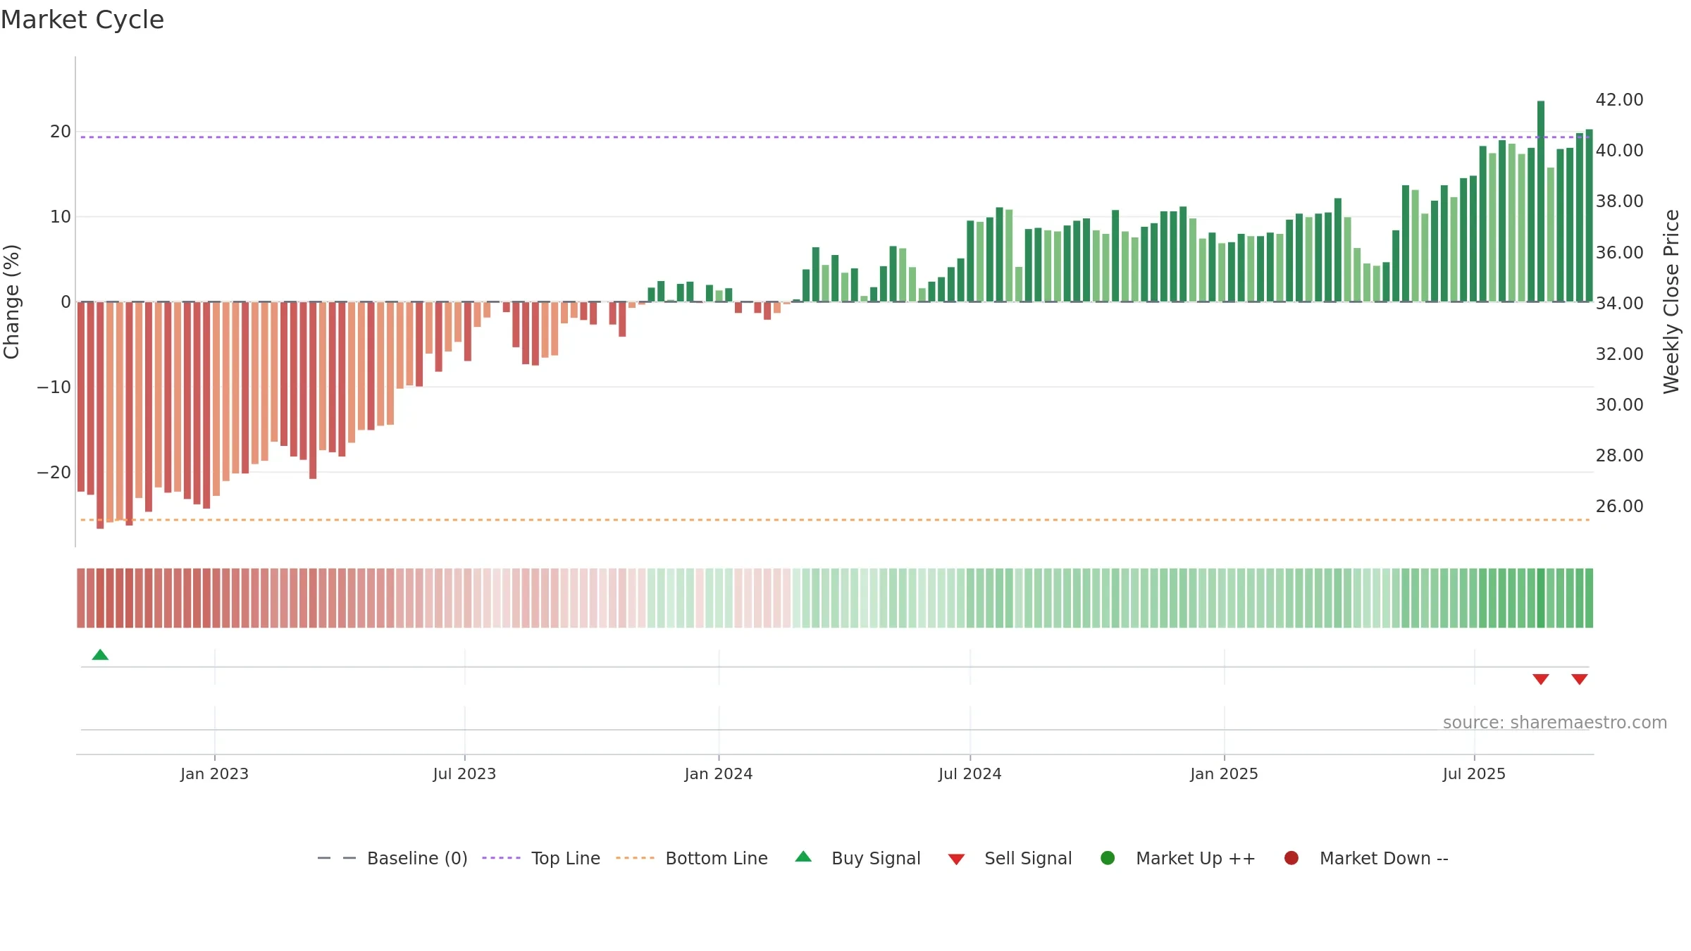The height and width of the screenshot is (951, 1691).
Task: Click the green buy signal triangle marker
Action: click(100, 654)
